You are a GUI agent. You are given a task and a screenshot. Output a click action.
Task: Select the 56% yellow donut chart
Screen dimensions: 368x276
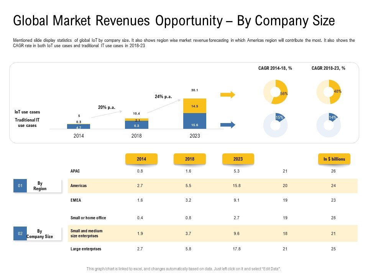tap(275, 92)
